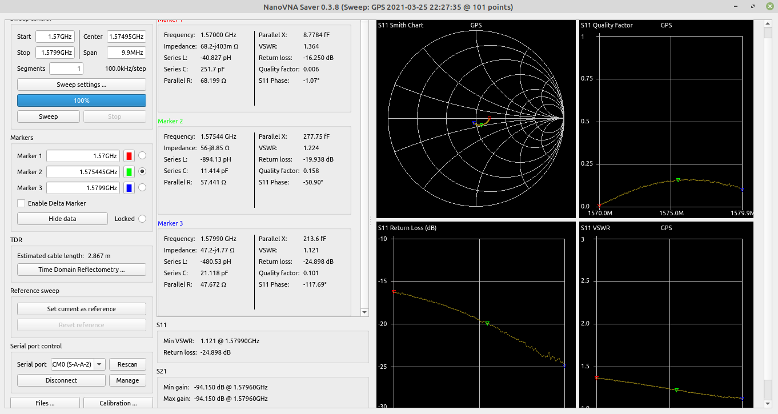Click the '100.0kHz/step' text
Screen dimensions: 778x414
click(126, 69)
